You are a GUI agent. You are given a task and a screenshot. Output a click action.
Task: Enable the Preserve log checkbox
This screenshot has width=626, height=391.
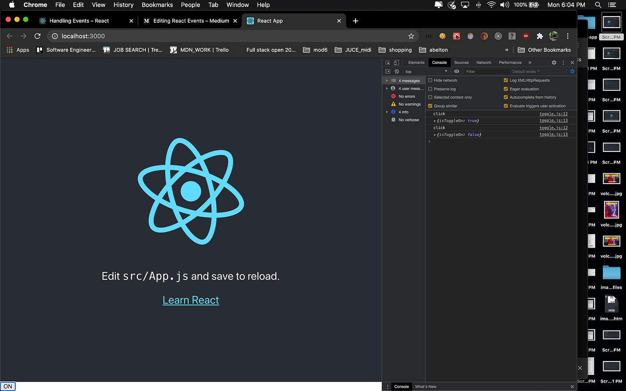430,89
